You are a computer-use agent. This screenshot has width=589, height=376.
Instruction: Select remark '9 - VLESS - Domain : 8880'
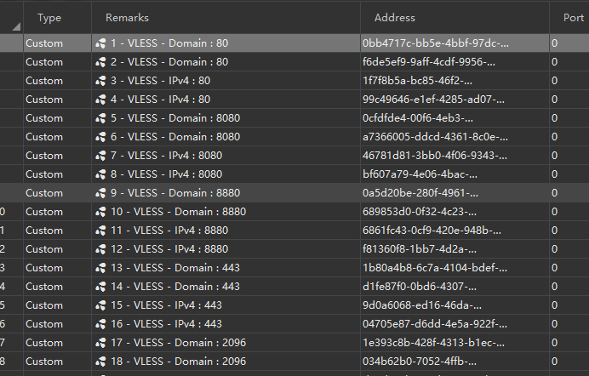point(175,193)
